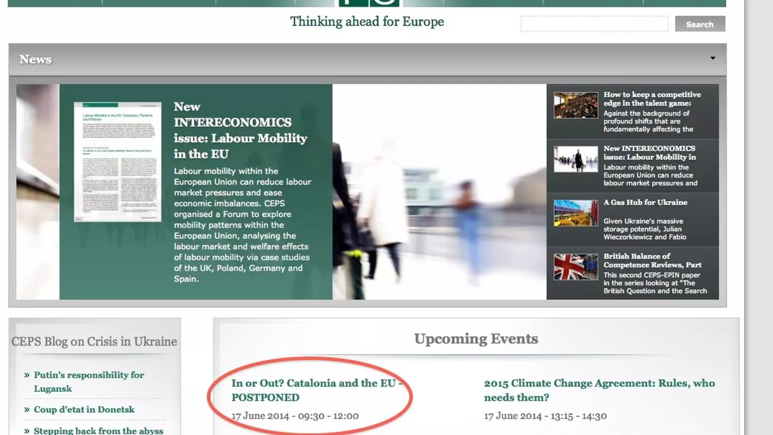773x435 pixels.
Task: Click 'Thinking ahead for Europe' tagline
Action: [x=367, y=22]
